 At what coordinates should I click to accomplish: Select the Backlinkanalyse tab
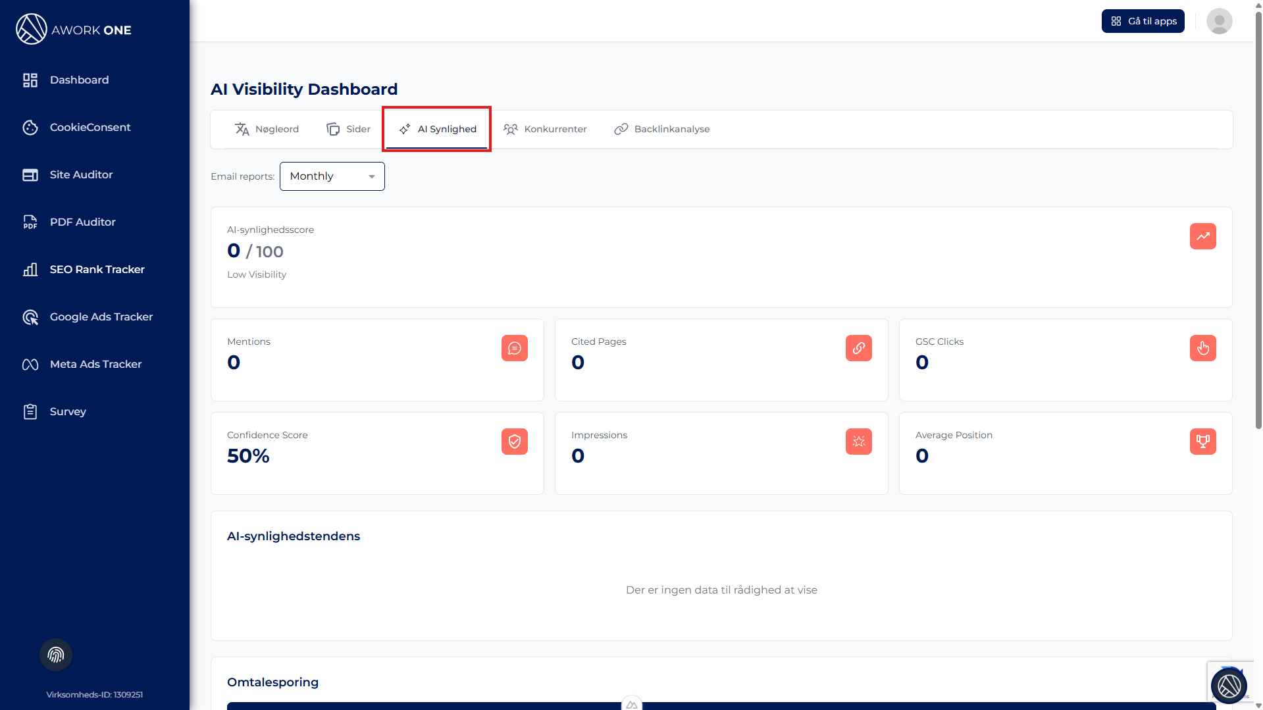[x=662, y=129]
